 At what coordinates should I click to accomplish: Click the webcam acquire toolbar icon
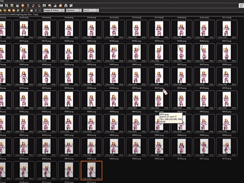coord(28,6)
